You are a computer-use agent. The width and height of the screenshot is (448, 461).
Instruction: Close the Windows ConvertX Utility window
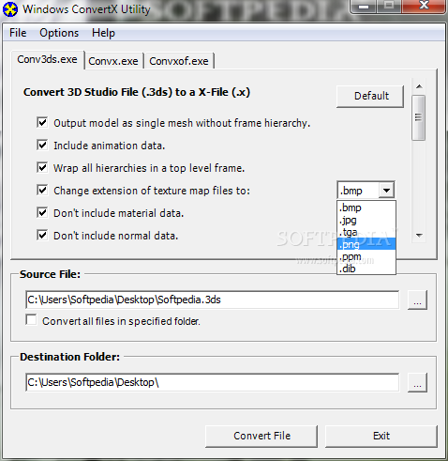click(x=424, y=6)
